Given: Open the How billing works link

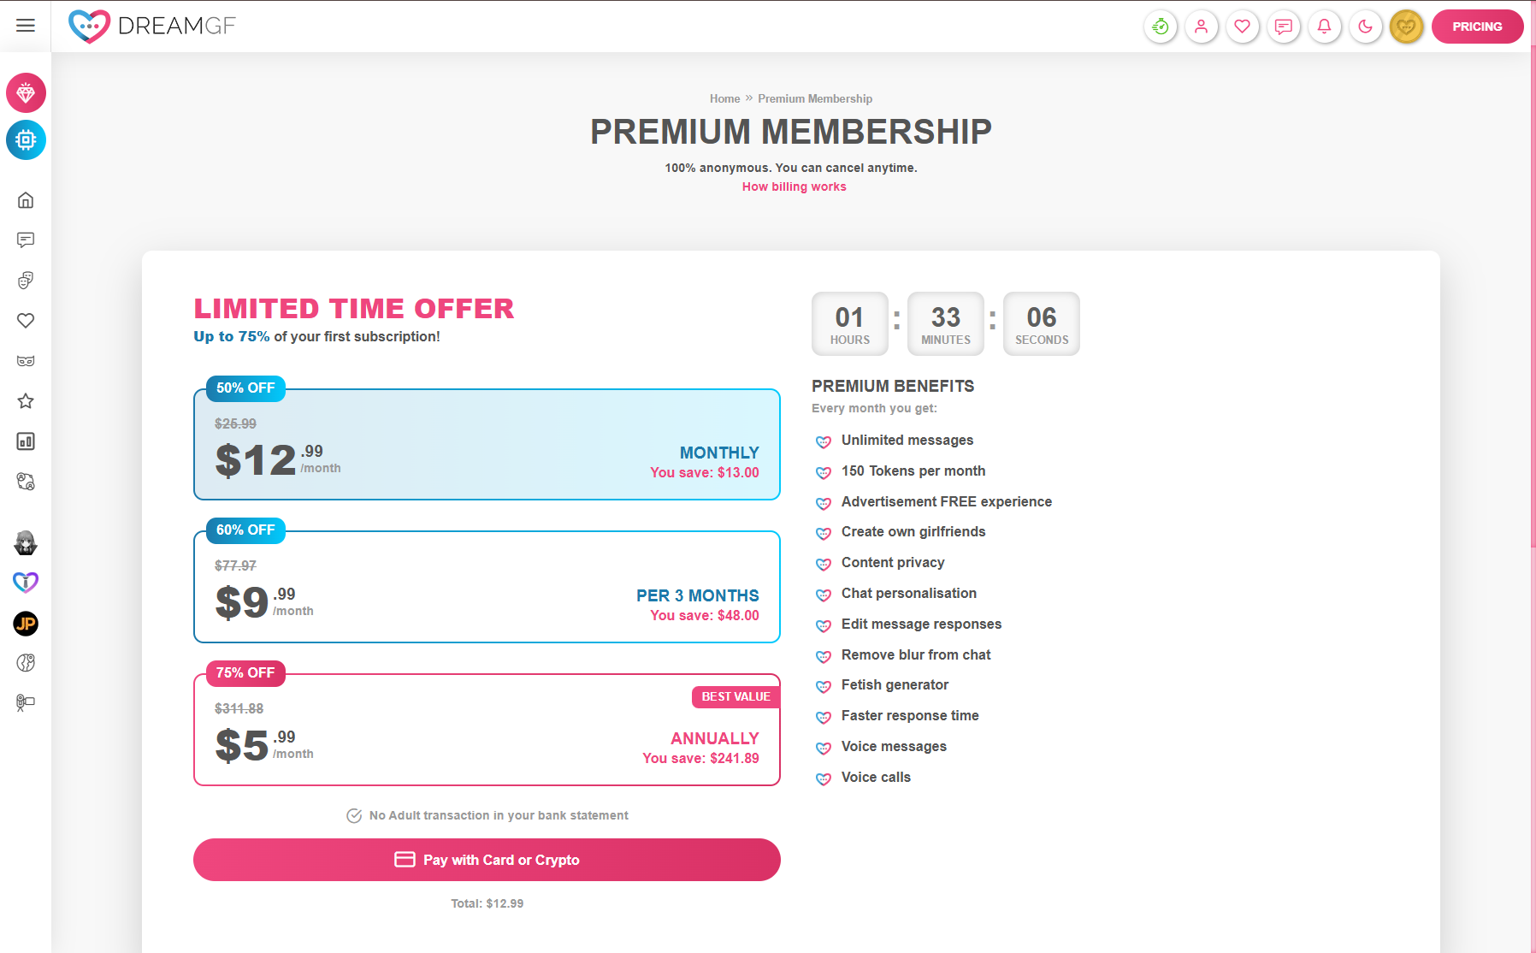Looking at the screenshot, I should 794,186.
